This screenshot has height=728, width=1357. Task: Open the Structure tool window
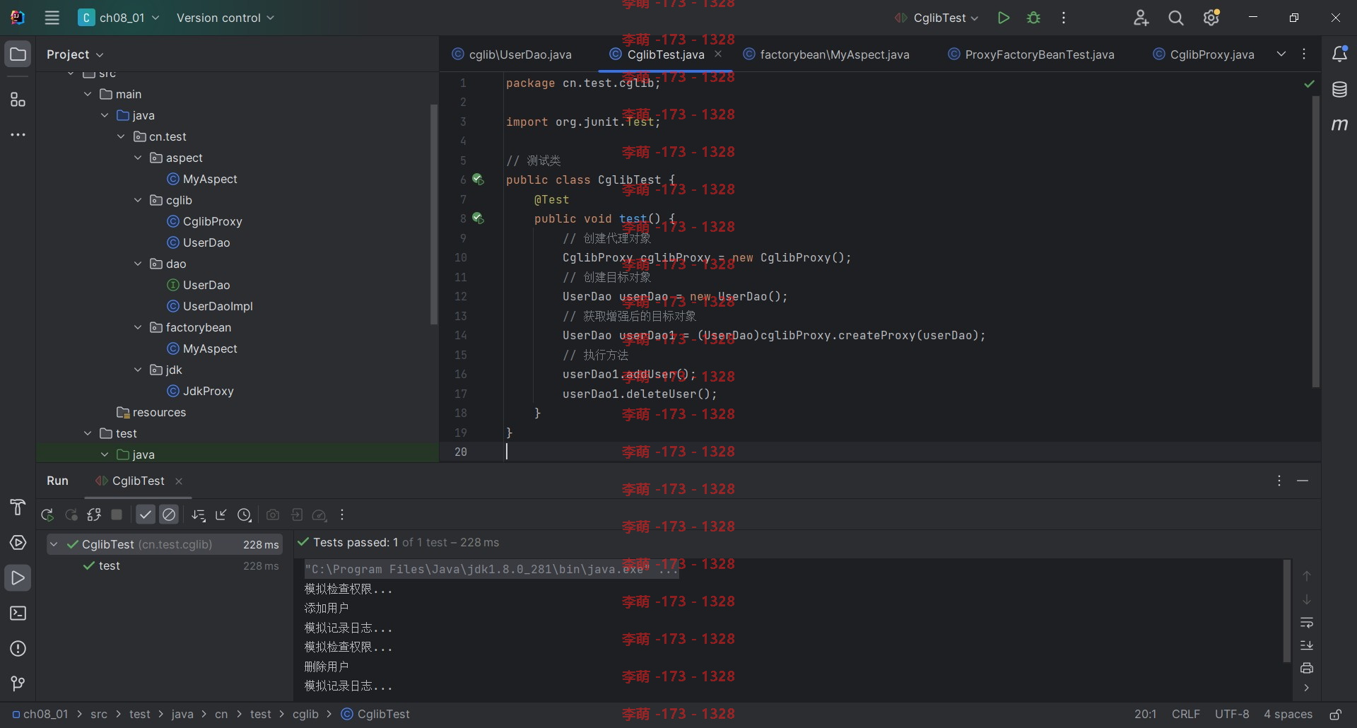pos(18,100)
